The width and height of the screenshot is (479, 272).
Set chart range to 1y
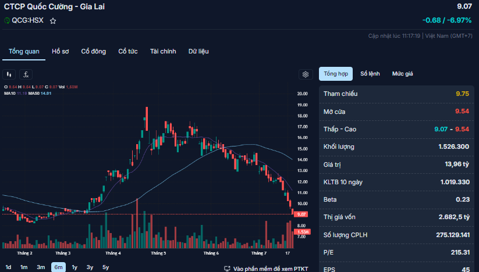pos(74,267)
